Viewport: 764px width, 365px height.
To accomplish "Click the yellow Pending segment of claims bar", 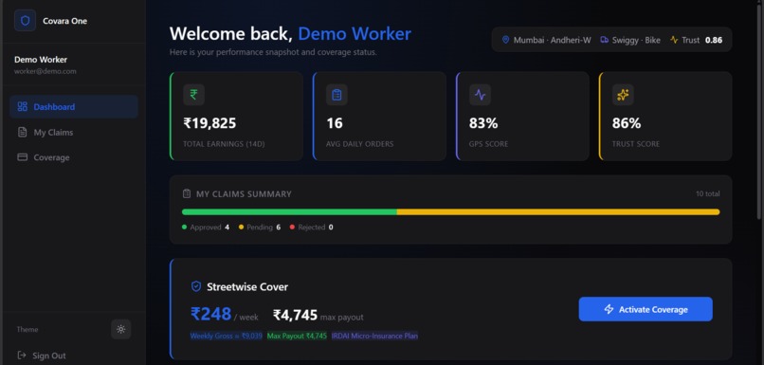I will click(x=558, y=212).
